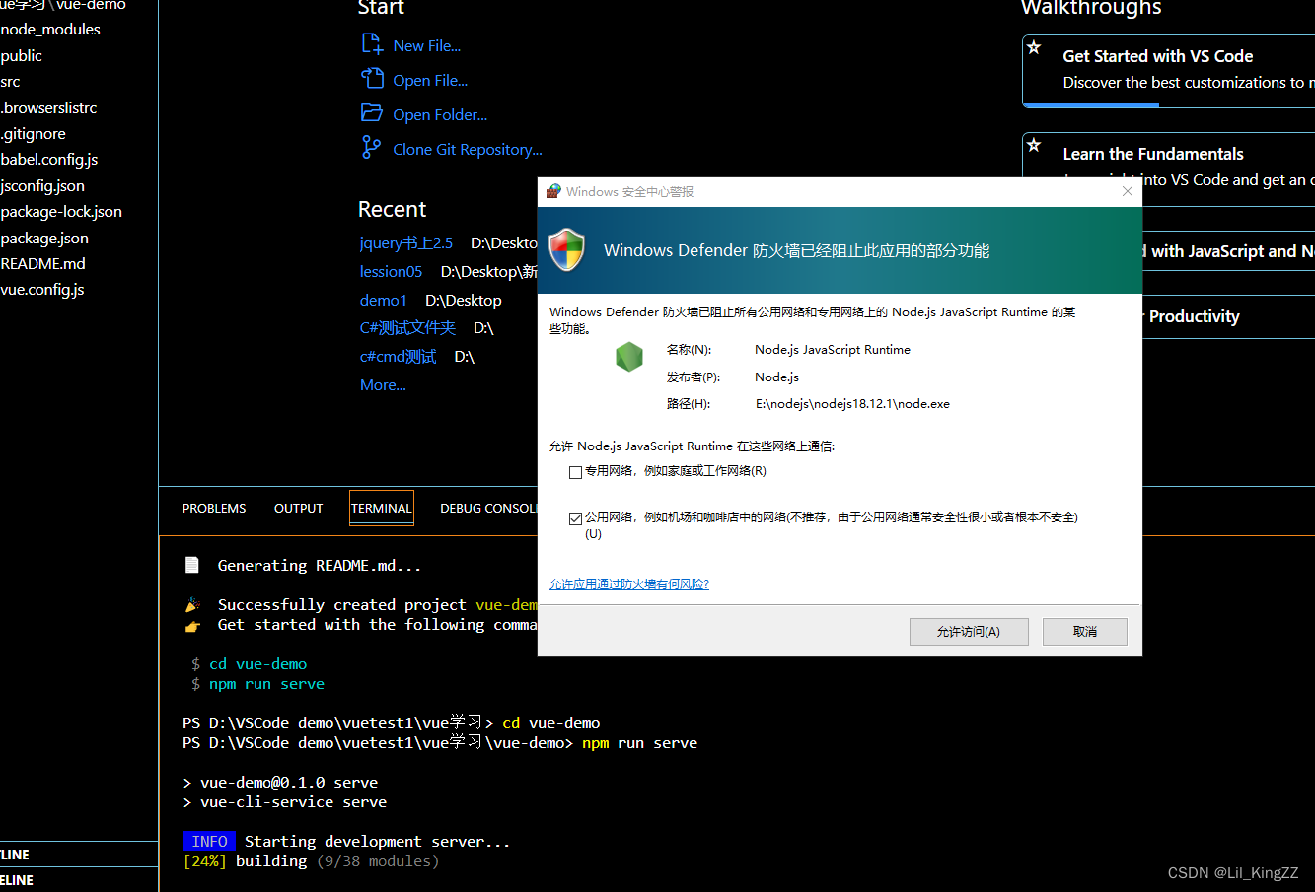The image size is (1315, 892).
Task: Click the New File icon
Action: (x=371, y=44)
